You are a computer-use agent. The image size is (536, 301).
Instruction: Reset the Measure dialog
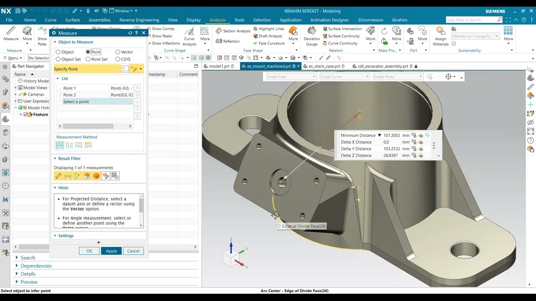[x=130, y=33]
